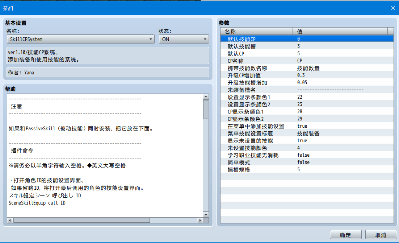
Task: Click the value 0.05 for 升级技能槽增加
Action: tap(302, 83)
